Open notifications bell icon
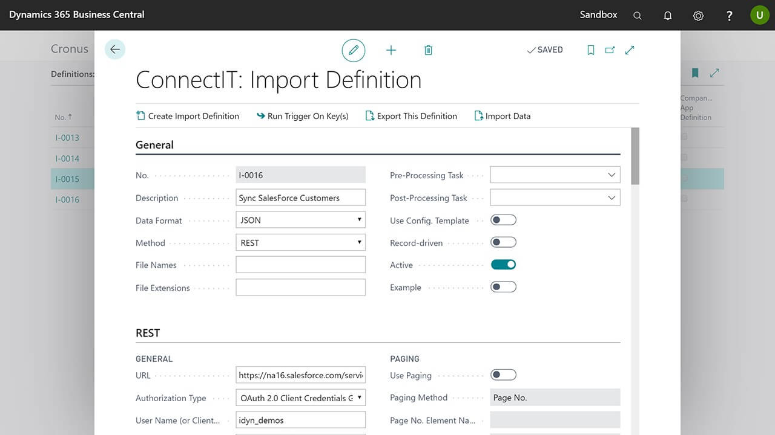The height and width of the screenshot is (435, 775). (x=668, y=16)
